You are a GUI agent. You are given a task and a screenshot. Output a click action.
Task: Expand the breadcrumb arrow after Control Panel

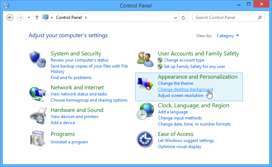click(86, 18)
